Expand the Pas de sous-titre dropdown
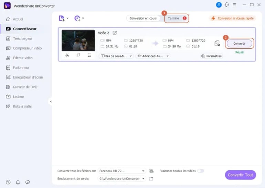This screenshot has width=265, height=188. (116, 56)
